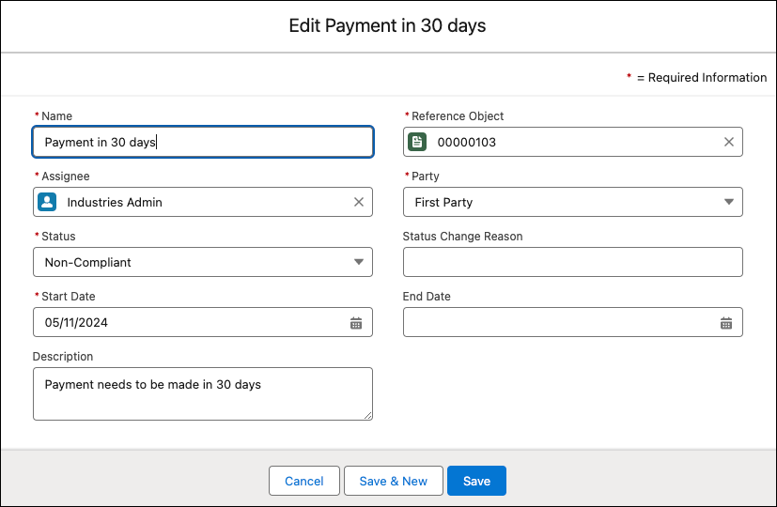The image size is (777, 507).
Task: Remove Industries Admin from Assignee field
Action: click(x=358, y=202)
